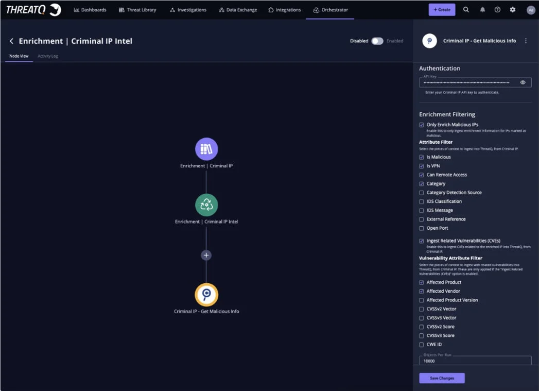Open the Orchestrator menu
This screenshot has height=391, width=539.
[331, 10]
